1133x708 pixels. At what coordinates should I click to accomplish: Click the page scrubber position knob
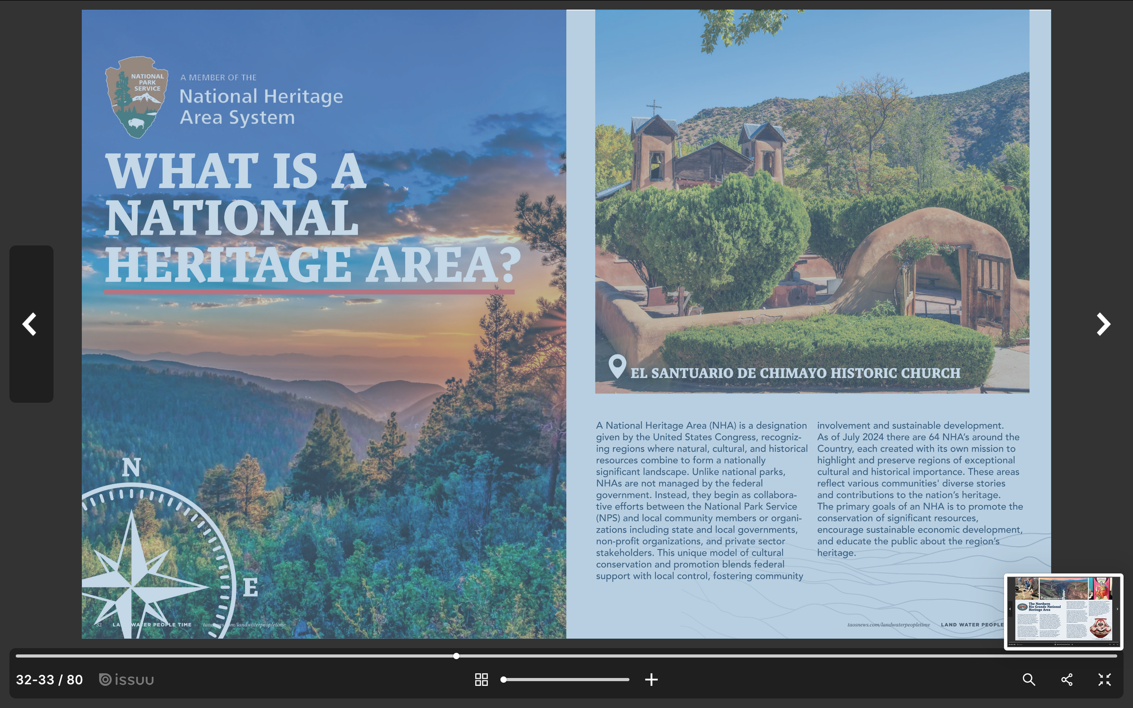(x=456, y=656)
